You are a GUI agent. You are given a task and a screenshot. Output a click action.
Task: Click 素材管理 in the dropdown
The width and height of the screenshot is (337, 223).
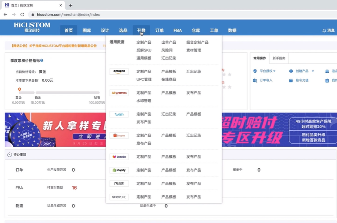(193, 50)
